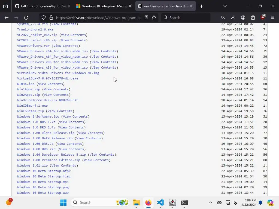The width and height of the screenshot is (279, 209).
Task: Download VirtualBox Video Drivers for Windows NT.img
Action: click(x=58, y=73)
